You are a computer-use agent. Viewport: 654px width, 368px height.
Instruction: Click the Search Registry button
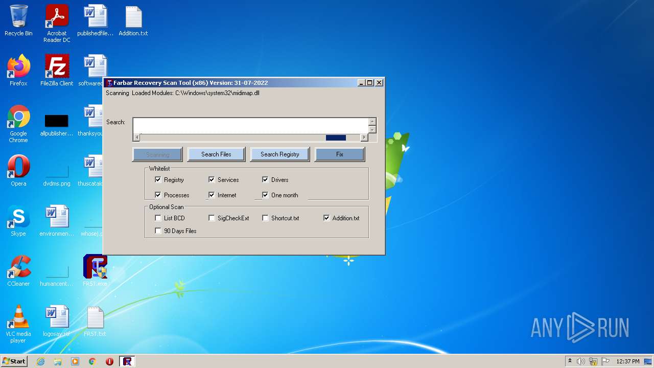pos(279,154)
